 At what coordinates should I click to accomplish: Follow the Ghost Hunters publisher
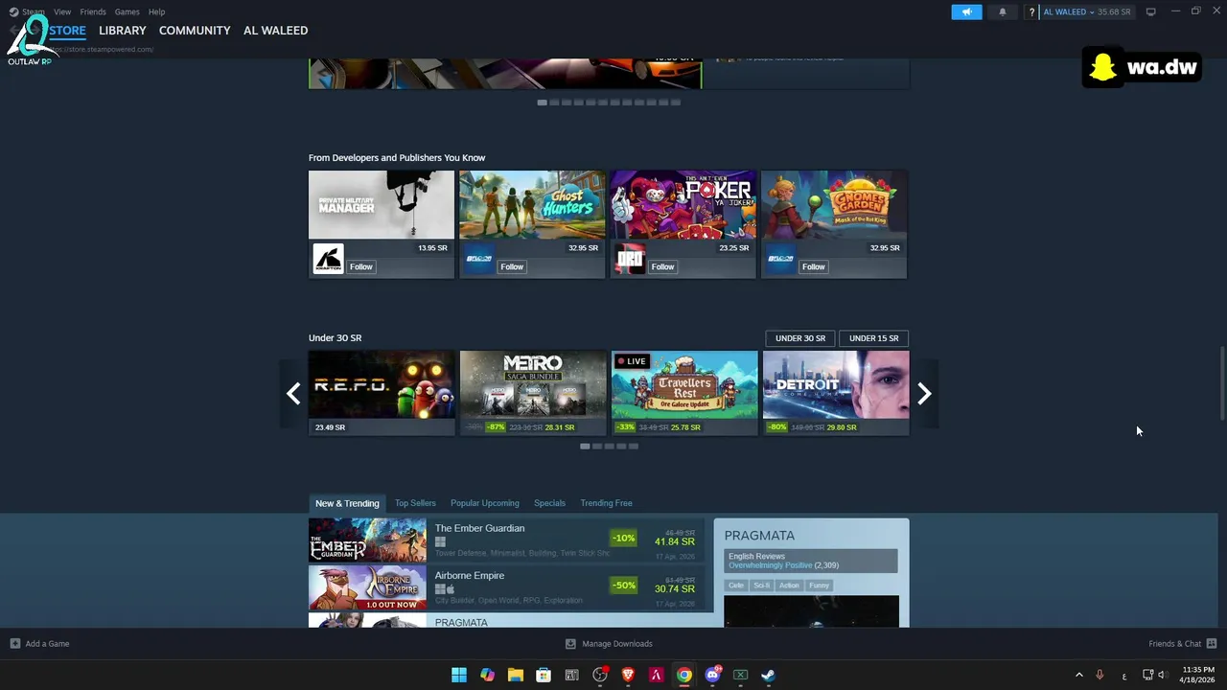(512, 266)
